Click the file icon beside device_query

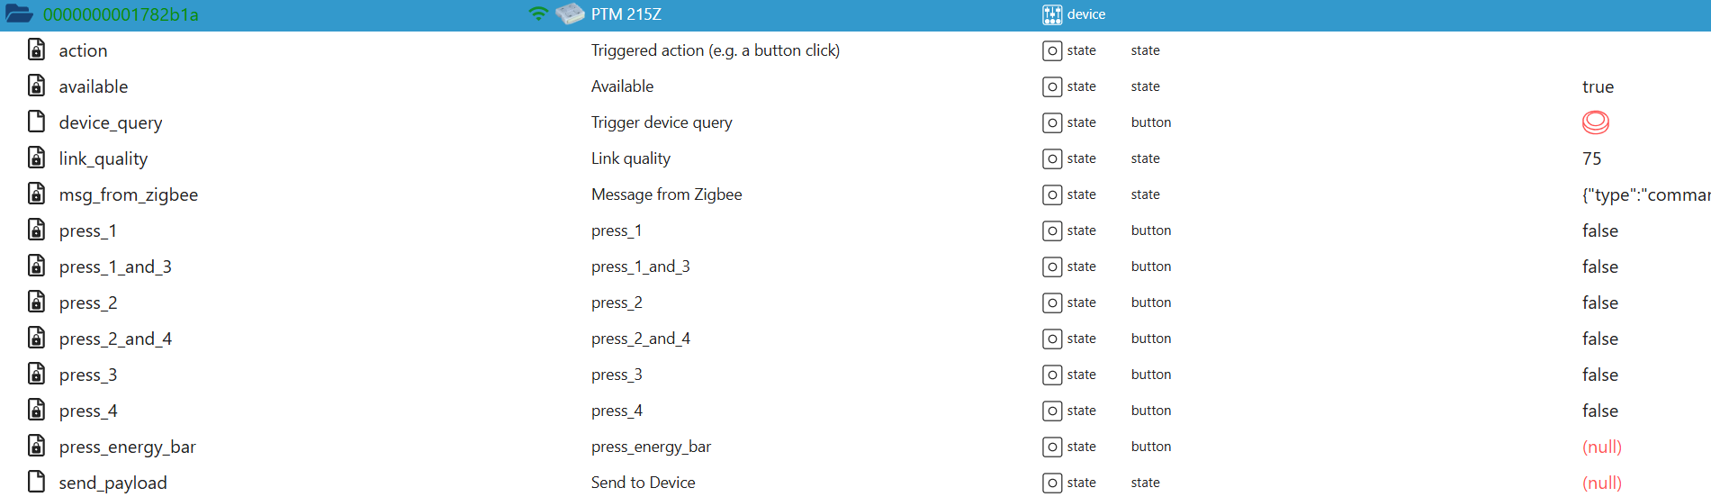(x=36, y=122)
